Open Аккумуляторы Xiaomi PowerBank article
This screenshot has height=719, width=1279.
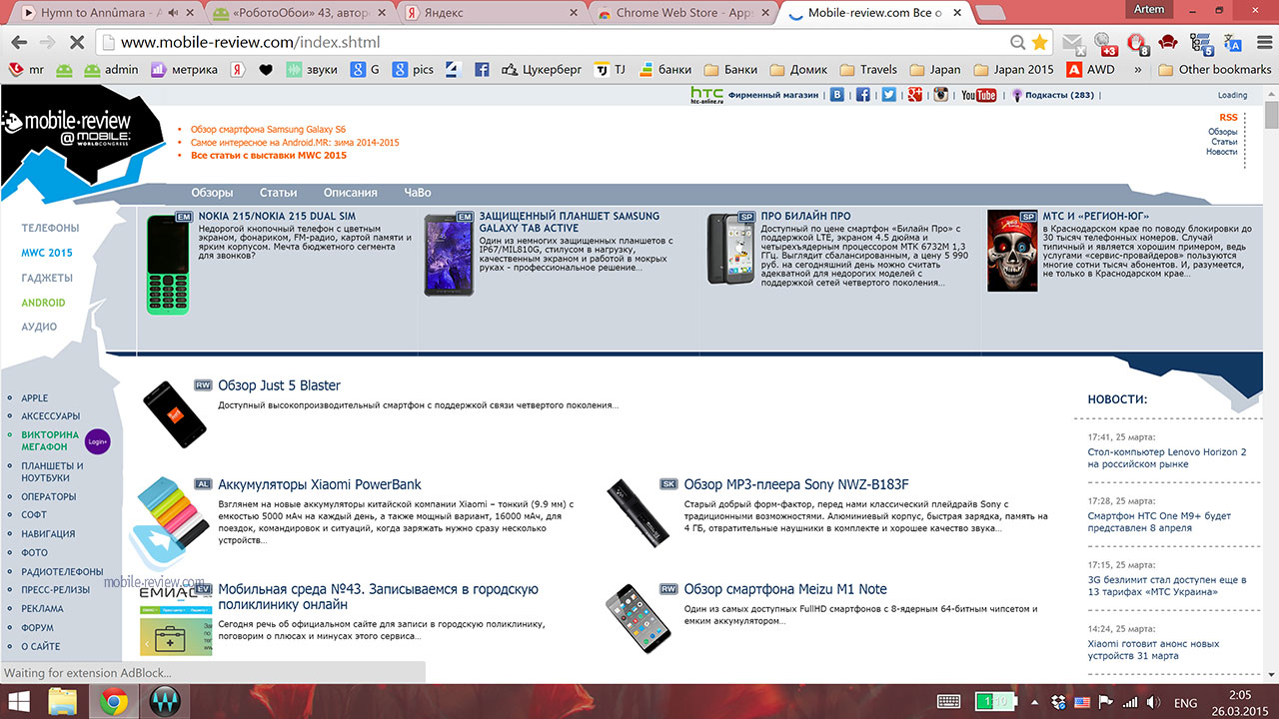[x=320, y=484]
